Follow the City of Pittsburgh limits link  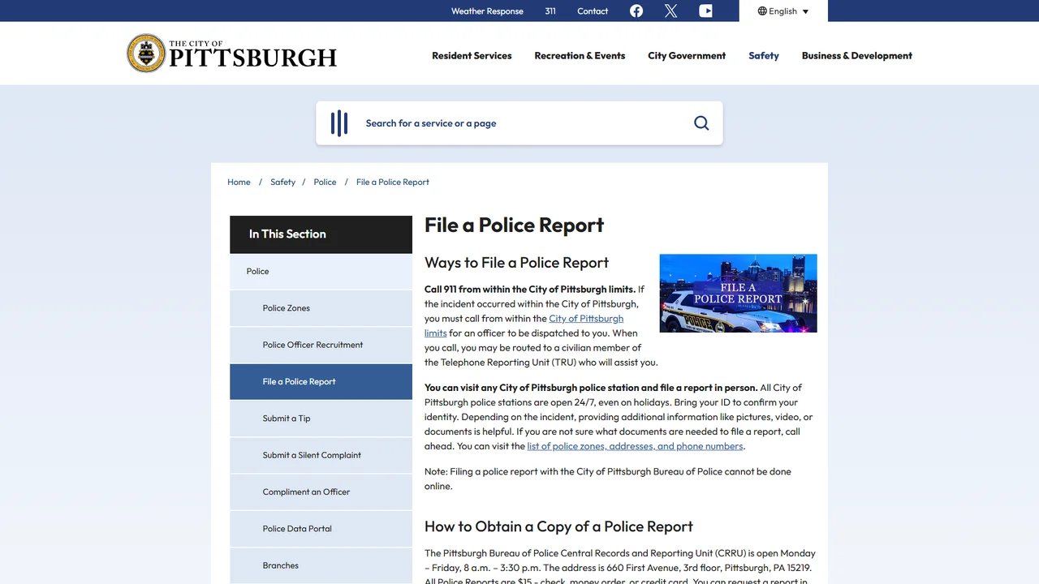click(x=586, y=319)
